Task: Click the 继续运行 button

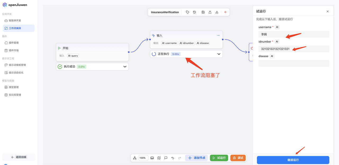Action: pyautogui.click(x=293, y=160)
